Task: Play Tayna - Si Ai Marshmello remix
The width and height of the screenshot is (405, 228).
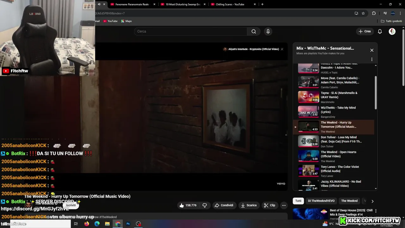Action: pos(334,97)
